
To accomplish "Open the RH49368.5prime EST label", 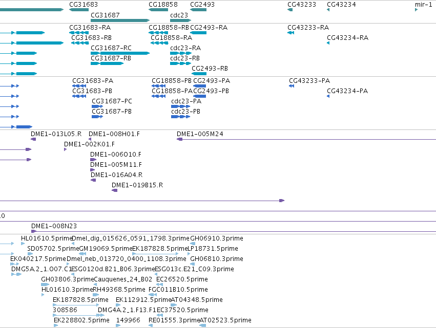I will coord(119,290).
